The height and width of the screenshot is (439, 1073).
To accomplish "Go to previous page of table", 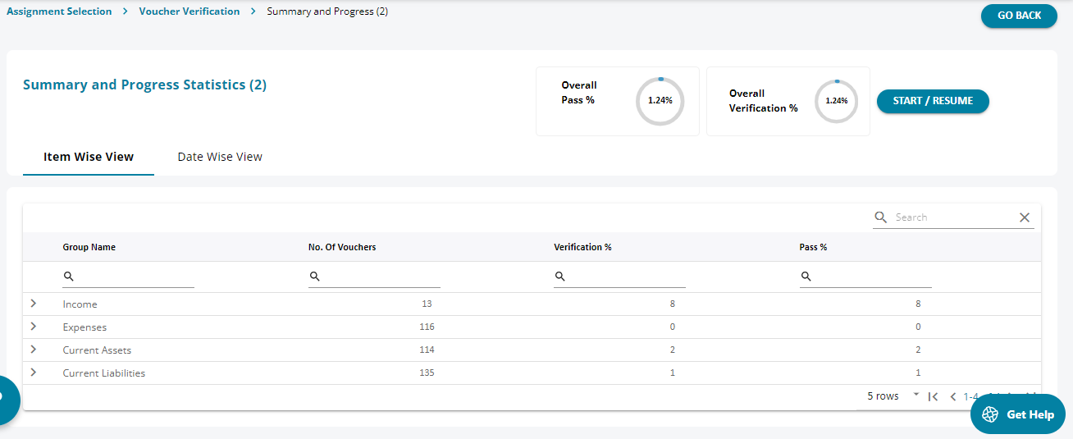I will point(953,396).
